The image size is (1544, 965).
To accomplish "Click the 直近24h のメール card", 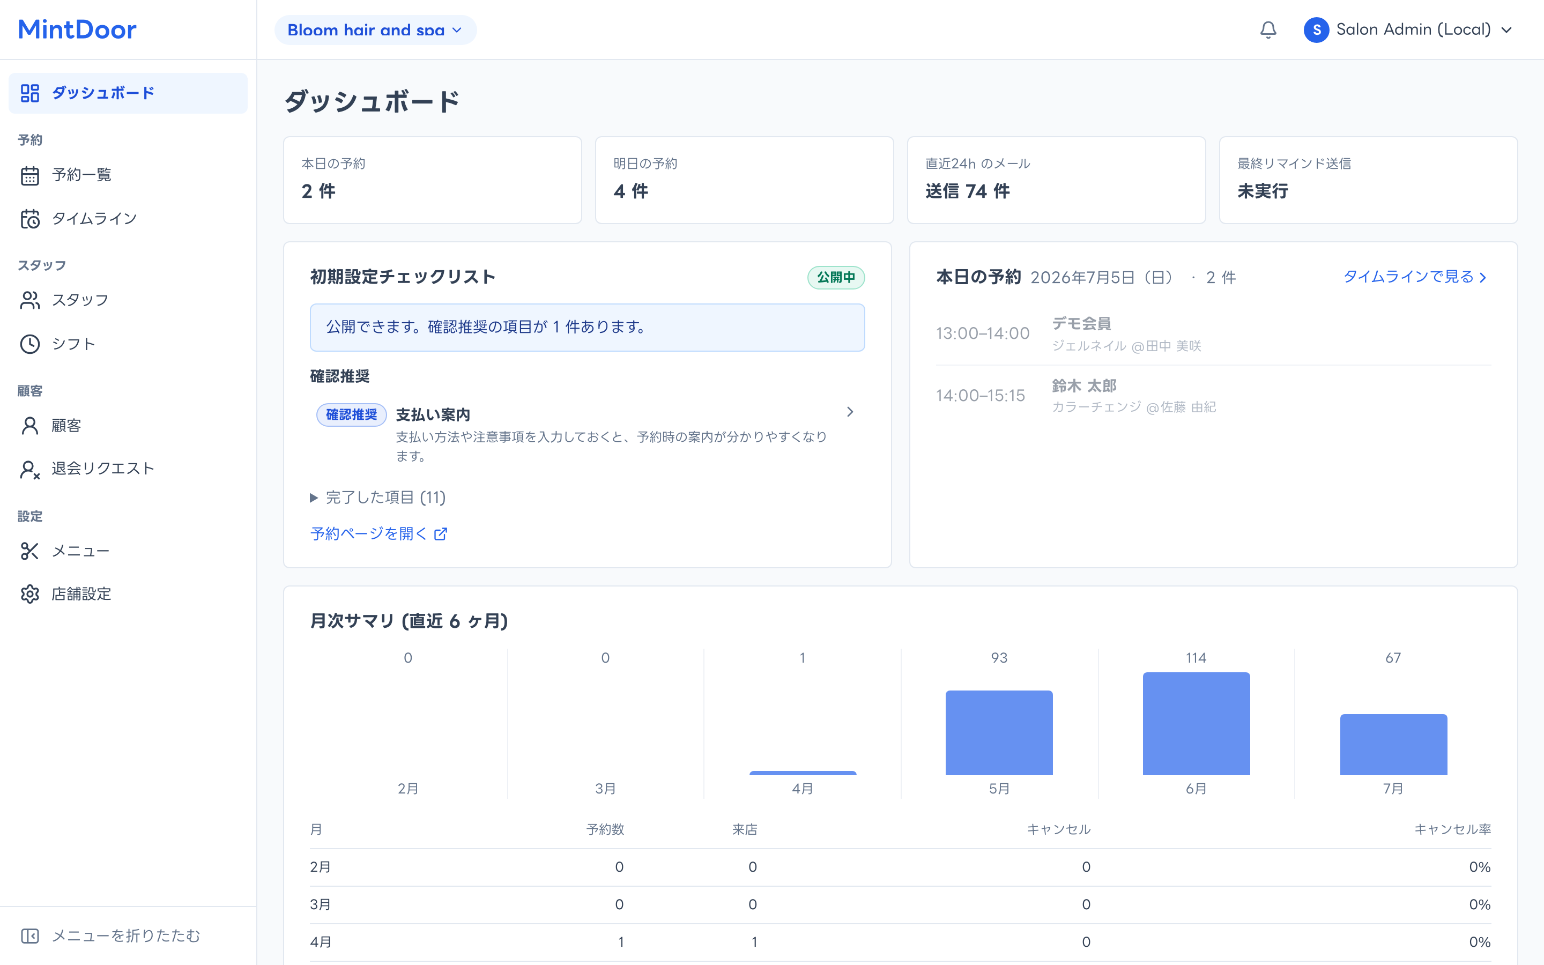I will click(1057, 180).
